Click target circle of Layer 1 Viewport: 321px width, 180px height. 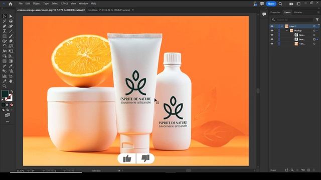pos(314,26)
